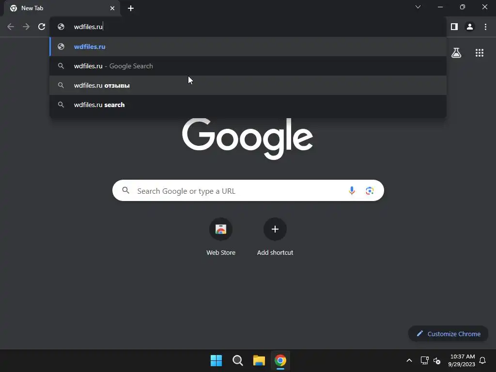The width and height of the screenshot is (496, 372).
Task: Click the magnifier icon in Google search box
Action: [x=126, y=190]
